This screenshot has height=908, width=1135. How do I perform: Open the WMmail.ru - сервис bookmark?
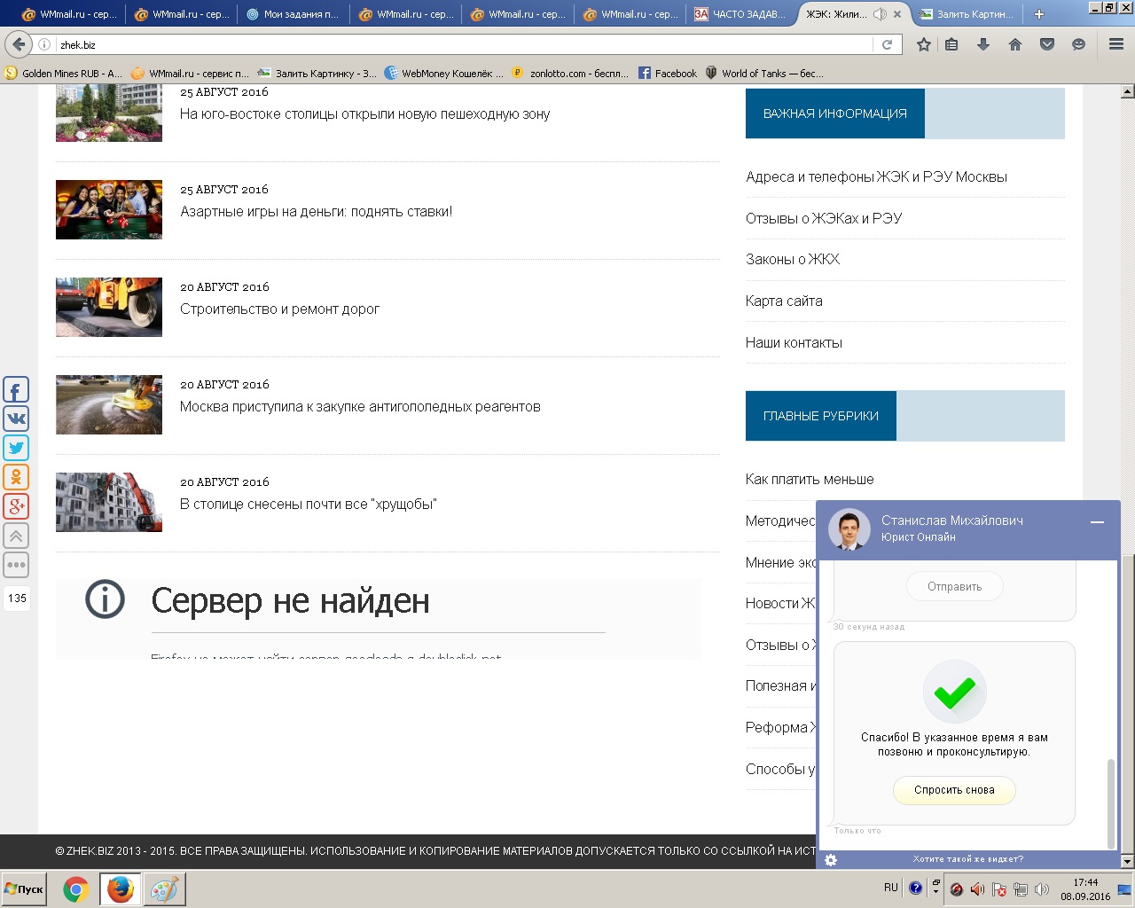tap(190, 74)
